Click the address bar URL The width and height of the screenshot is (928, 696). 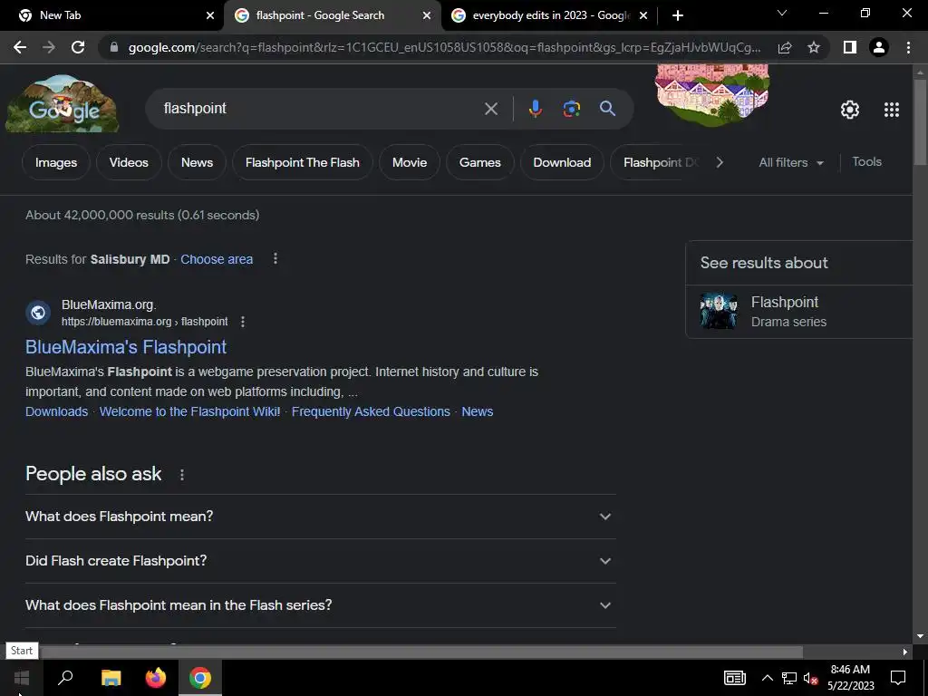click(x=444, y=47)
